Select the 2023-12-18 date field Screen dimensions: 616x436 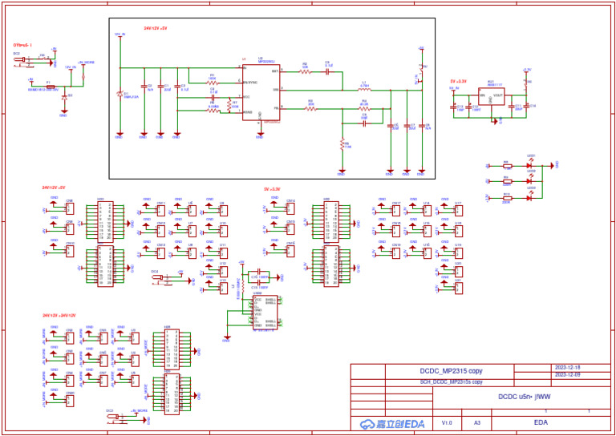click(x=568, y=367)
